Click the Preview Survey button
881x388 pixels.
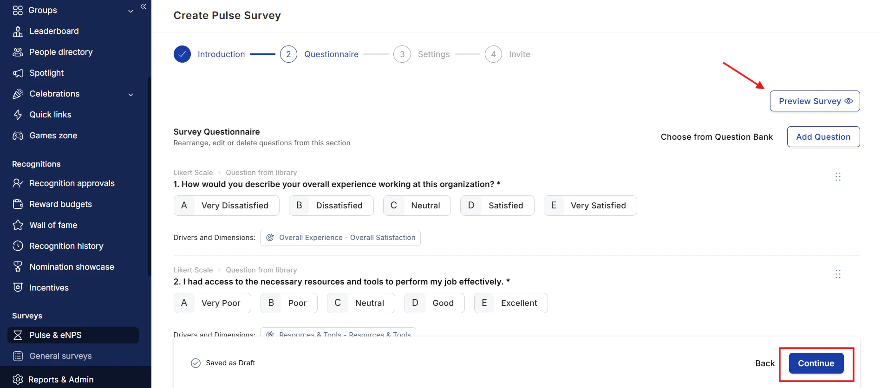click(815, 101)
